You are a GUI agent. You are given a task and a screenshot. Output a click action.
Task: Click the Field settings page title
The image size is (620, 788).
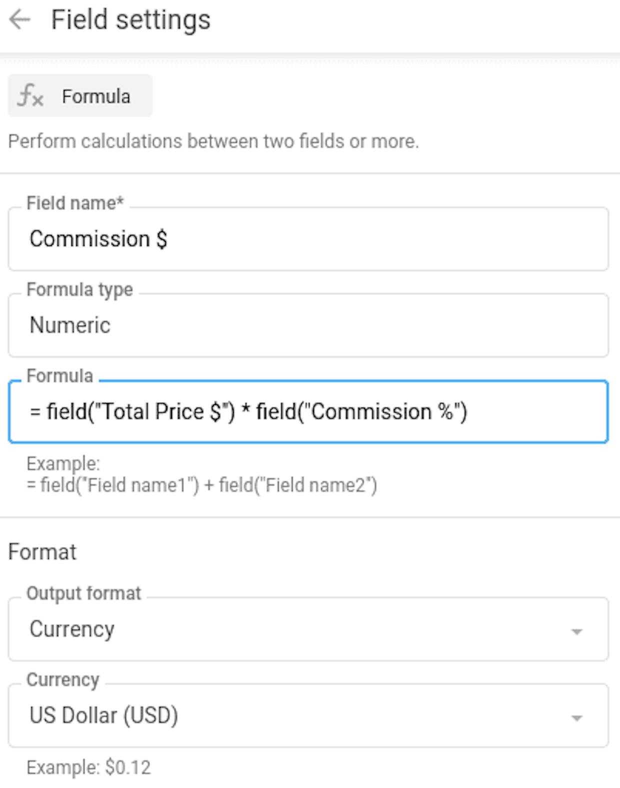(x=131, y=20)
